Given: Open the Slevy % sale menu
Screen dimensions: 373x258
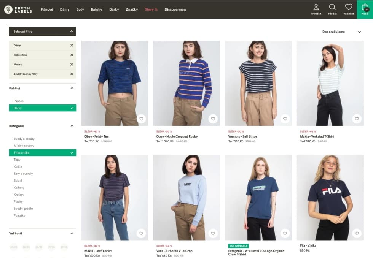Looking at the screenshot, I should pyautogui.click(x=151, y=9).
